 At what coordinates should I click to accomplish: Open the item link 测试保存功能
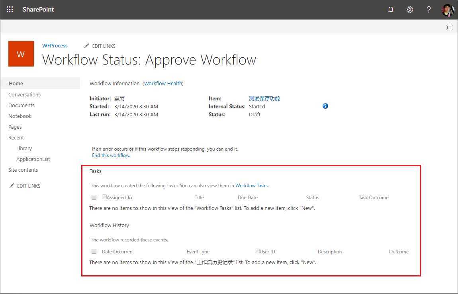(264, 98)
